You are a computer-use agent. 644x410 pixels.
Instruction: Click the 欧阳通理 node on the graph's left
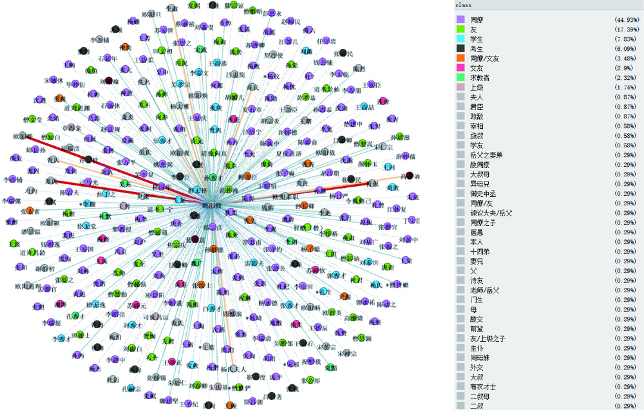pos(28,286)
